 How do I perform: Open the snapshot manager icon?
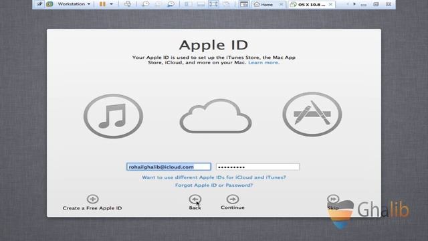(x=171, y=4)
